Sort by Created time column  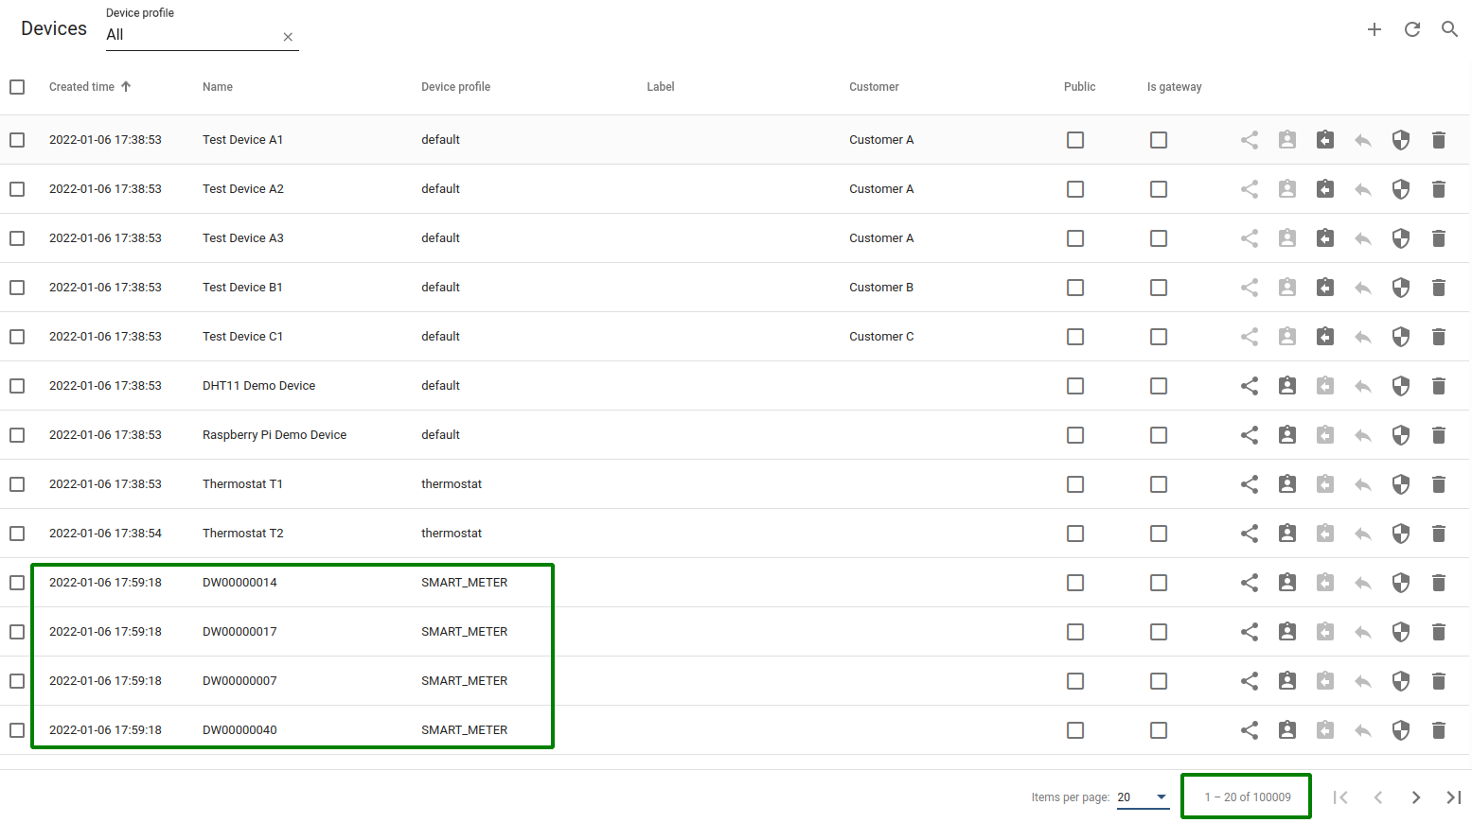click(82, 87)
